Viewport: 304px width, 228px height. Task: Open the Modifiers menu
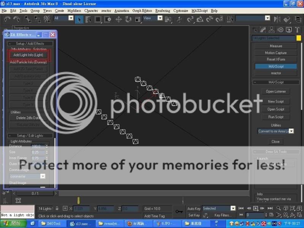click(x=74, y=11)
